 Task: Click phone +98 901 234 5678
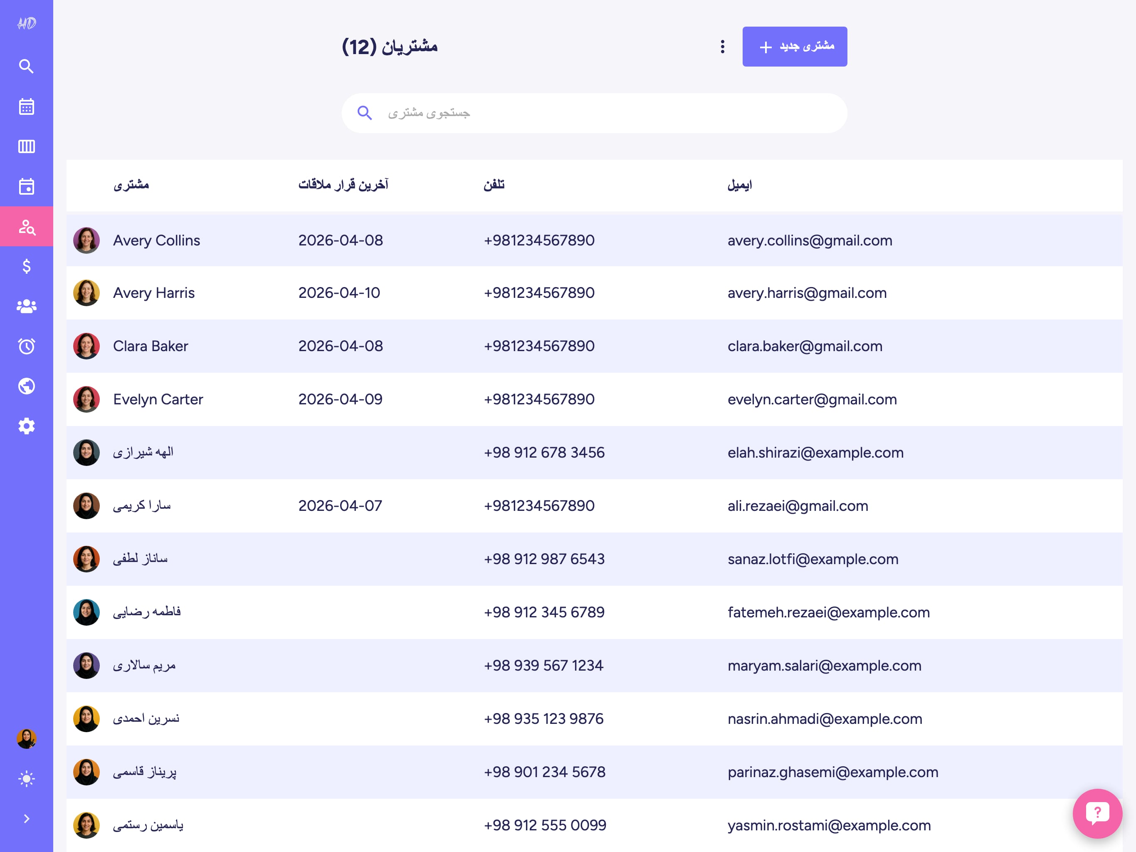tap(545, 772)
